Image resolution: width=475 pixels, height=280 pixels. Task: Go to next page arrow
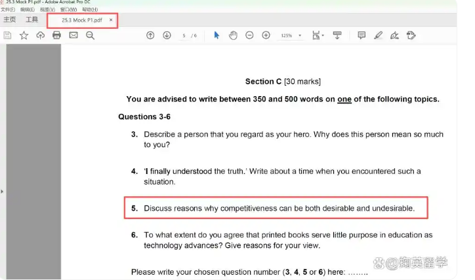(167, 35)
